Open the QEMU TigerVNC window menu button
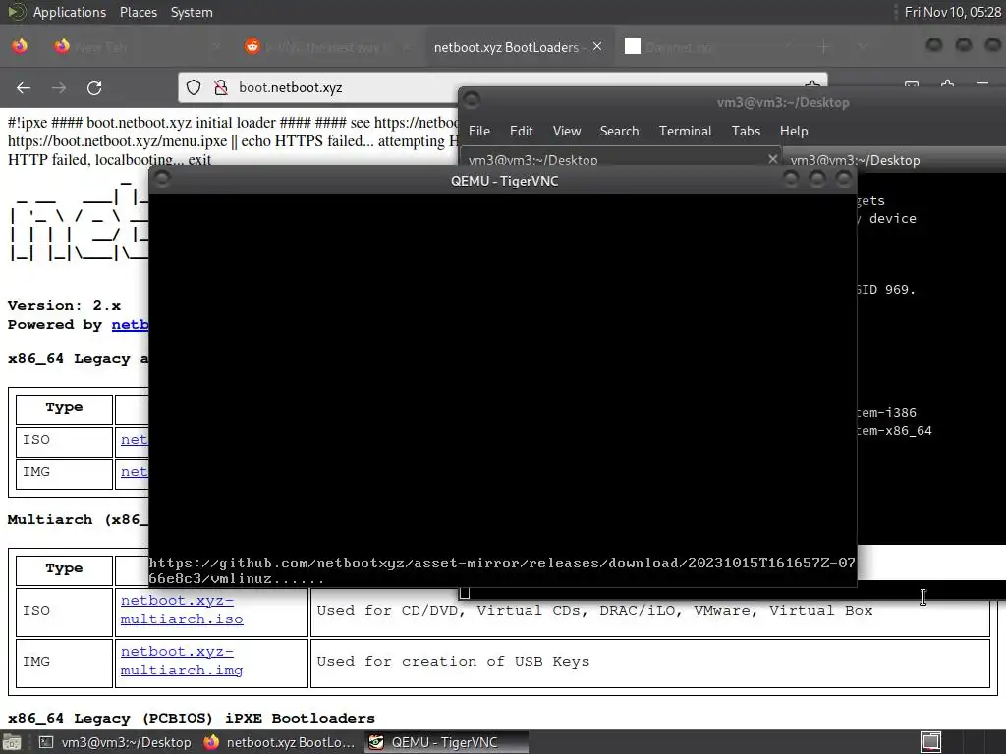 tap(162, 179)
